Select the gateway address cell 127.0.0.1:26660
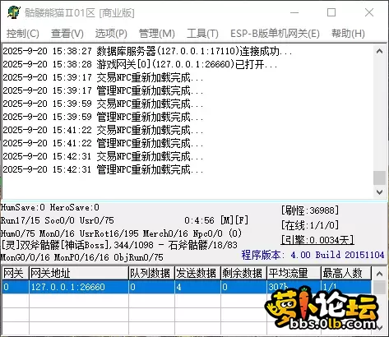 click(x=79, y=287)
